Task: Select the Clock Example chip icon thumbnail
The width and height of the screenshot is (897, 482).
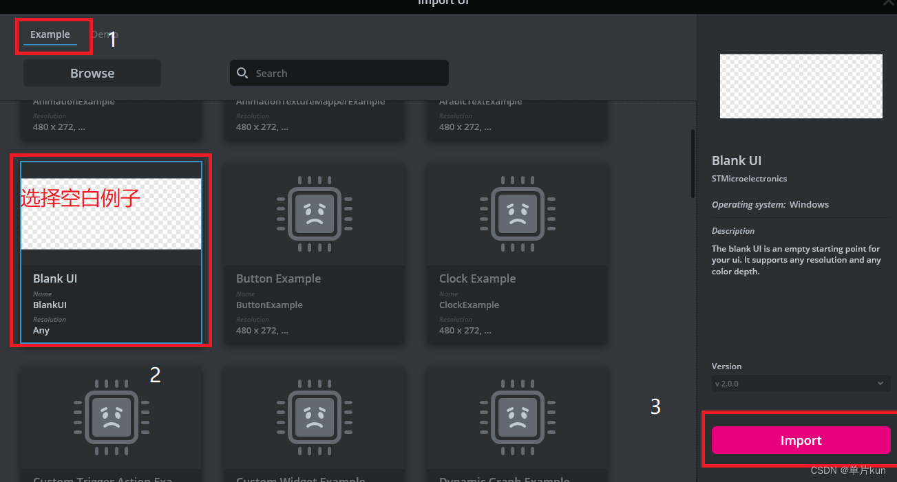Action: [517, 213]
